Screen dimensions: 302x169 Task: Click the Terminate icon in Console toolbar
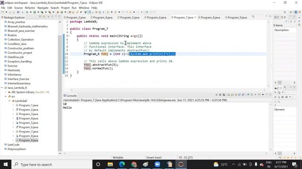216,95
